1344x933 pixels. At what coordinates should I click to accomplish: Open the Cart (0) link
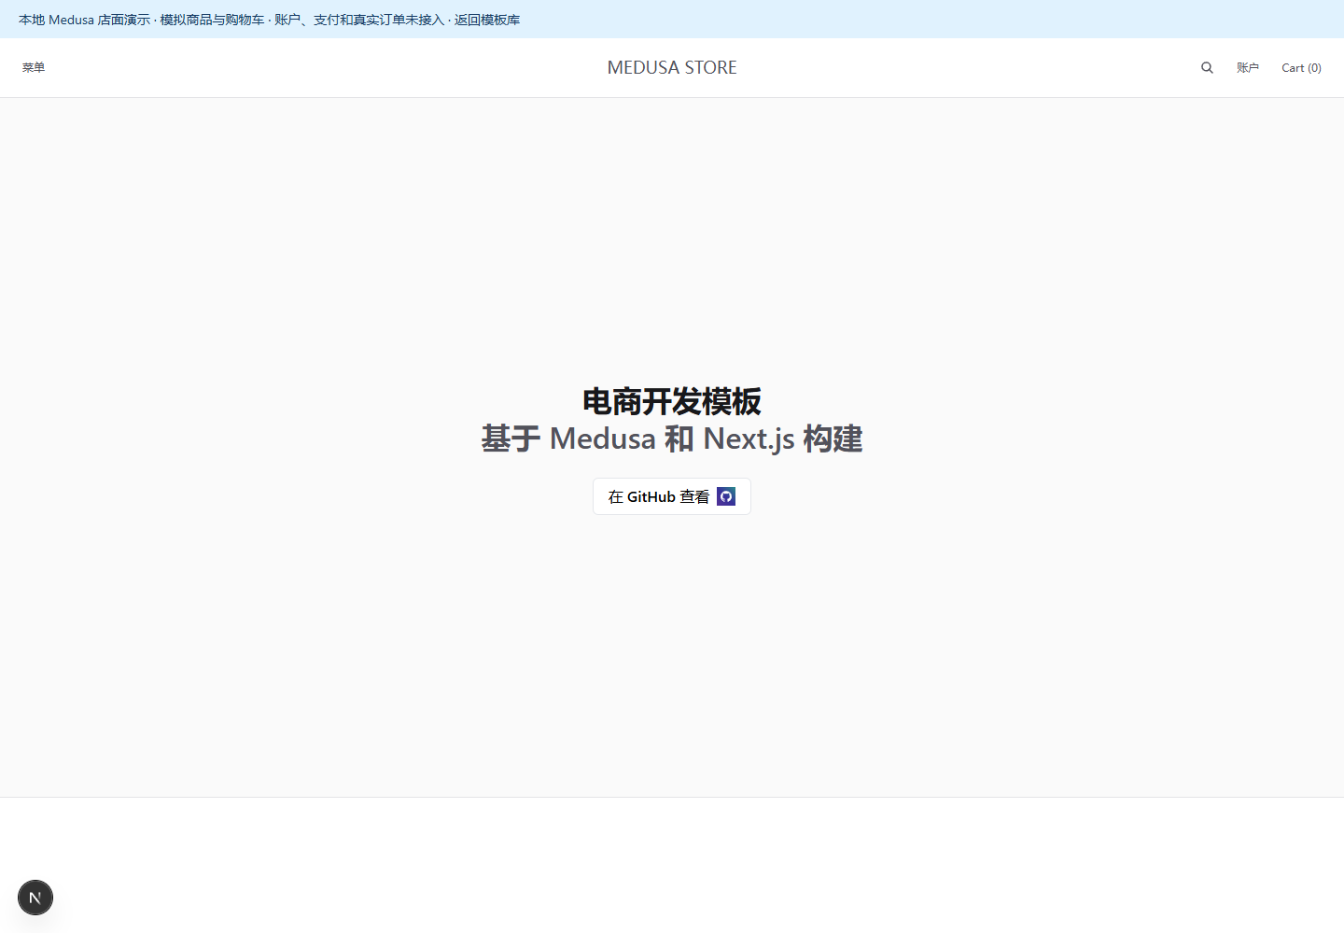1301,67
